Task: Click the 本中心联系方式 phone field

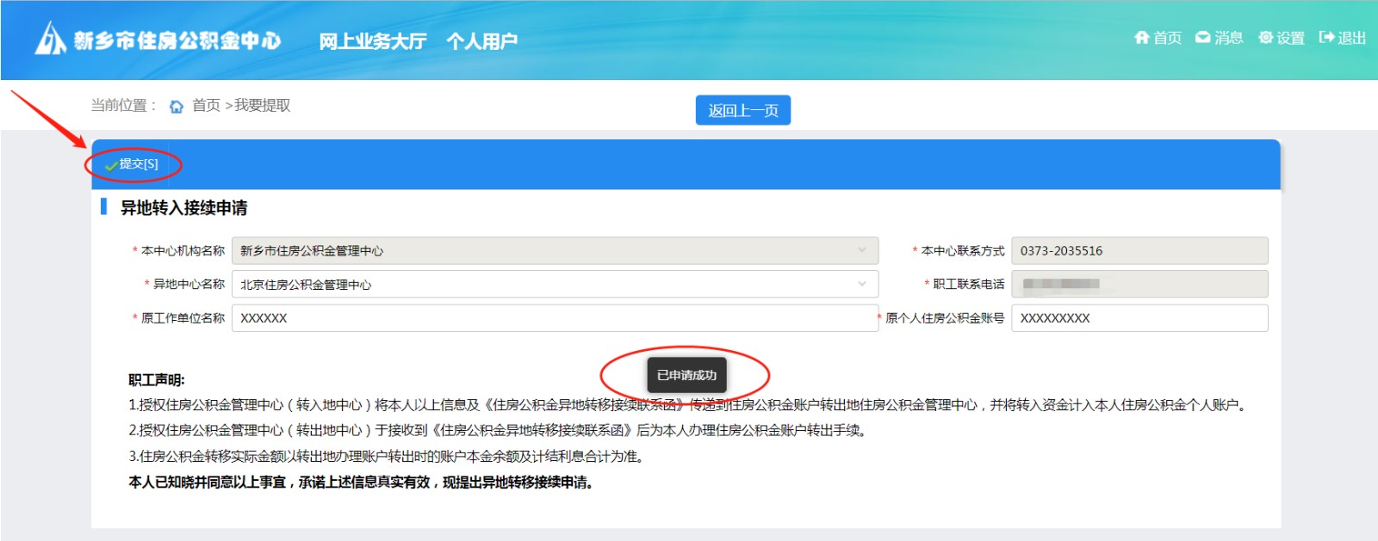Action: (1139, 250)
